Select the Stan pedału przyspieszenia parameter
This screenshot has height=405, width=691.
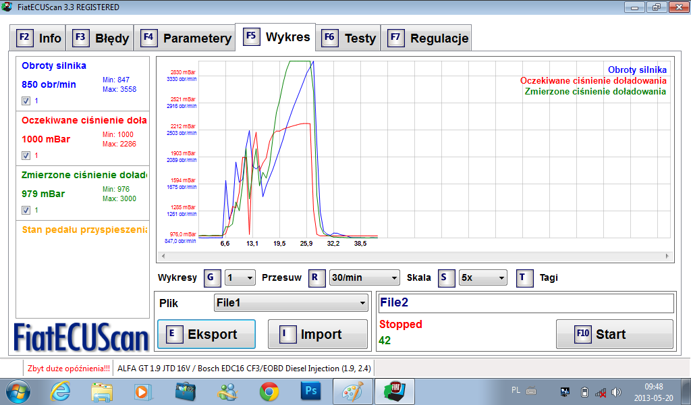[84, 230]
